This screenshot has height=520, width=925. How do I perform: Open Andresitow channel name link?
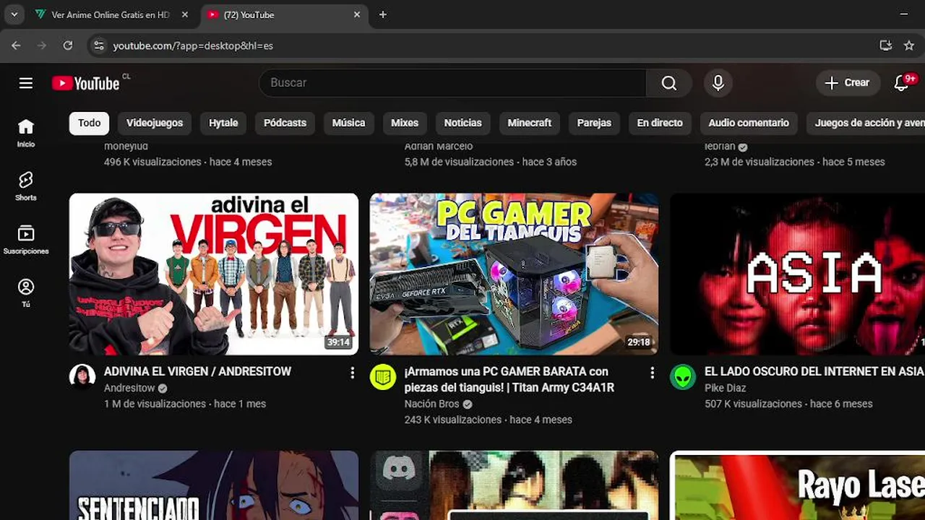pos(129,388)
